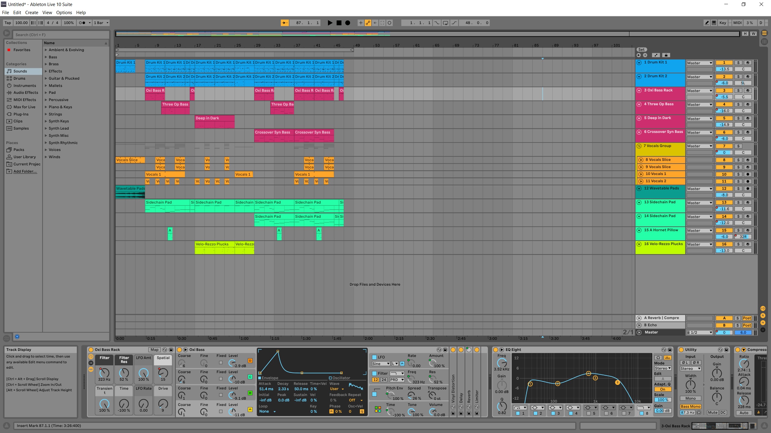The height and width of the screenshot is (433, 771).
Task: Arm the 12 Wavetable Pads track
Action: pyautogui.click(x=748, y=189)
